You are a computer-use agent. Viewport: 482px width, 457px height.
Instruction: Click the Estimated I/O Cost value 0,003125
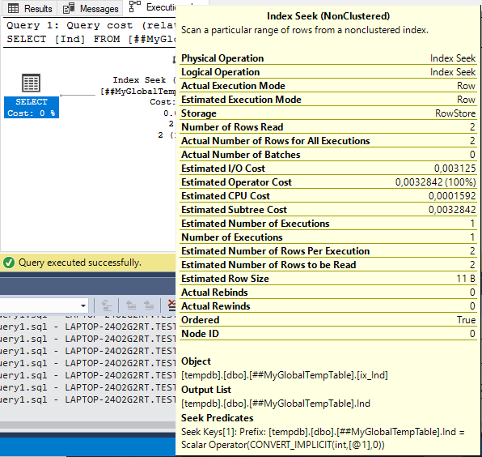(455, 169)
